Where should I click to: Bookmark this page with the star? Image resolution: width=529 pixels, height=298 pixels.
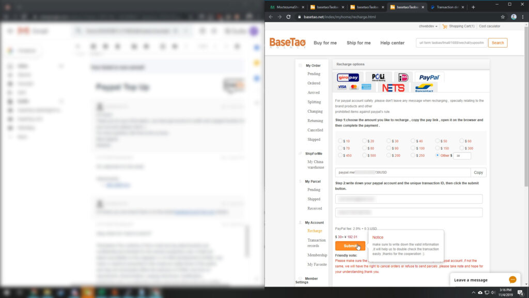503,17
